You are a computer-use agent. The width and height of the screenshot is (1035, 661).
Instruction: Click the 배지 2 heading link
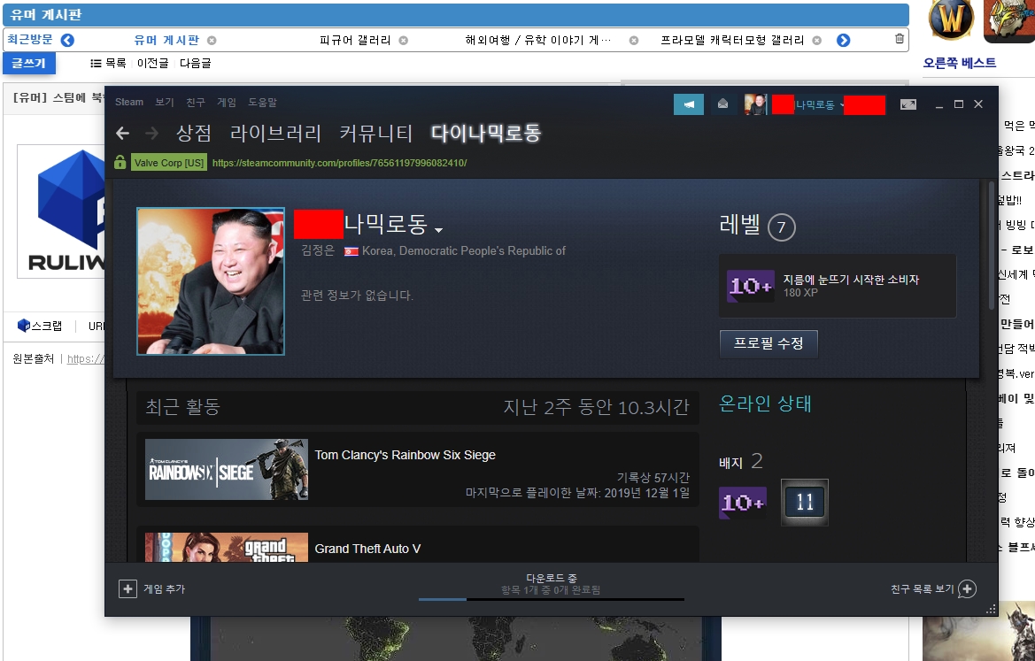[740, 462]
